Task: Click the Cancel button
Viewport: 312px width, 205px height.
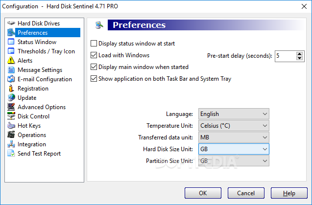Action: [246, 193]
